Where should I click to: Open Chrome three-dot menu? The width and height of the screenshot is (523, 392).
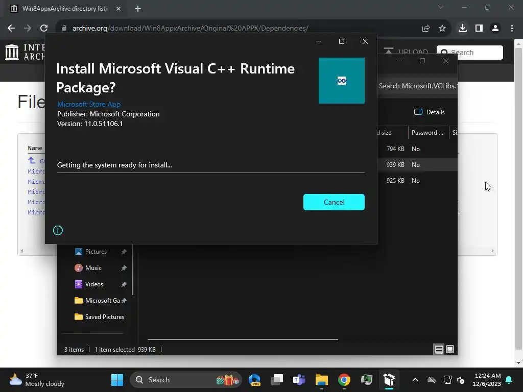coord(512,29)
